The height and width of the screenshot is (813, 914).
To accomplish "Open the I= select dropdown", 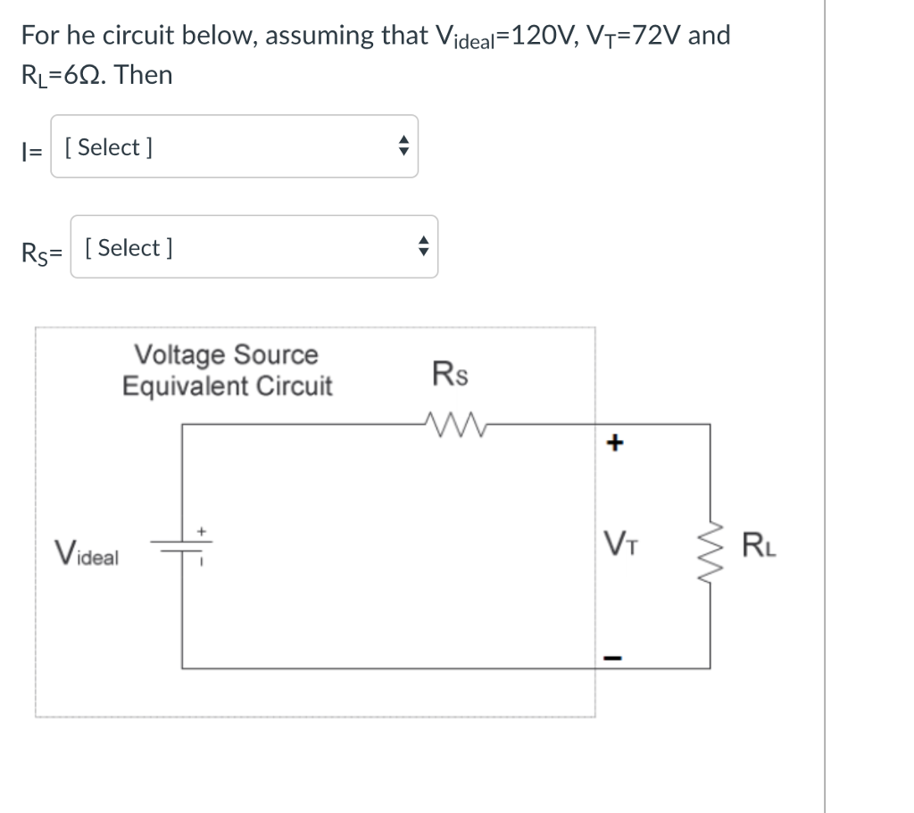I will (235, 146).
